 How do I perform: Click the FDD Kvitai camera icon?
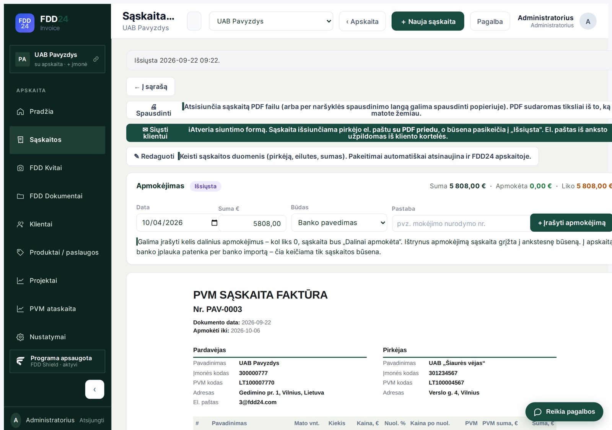coord(20,168)
